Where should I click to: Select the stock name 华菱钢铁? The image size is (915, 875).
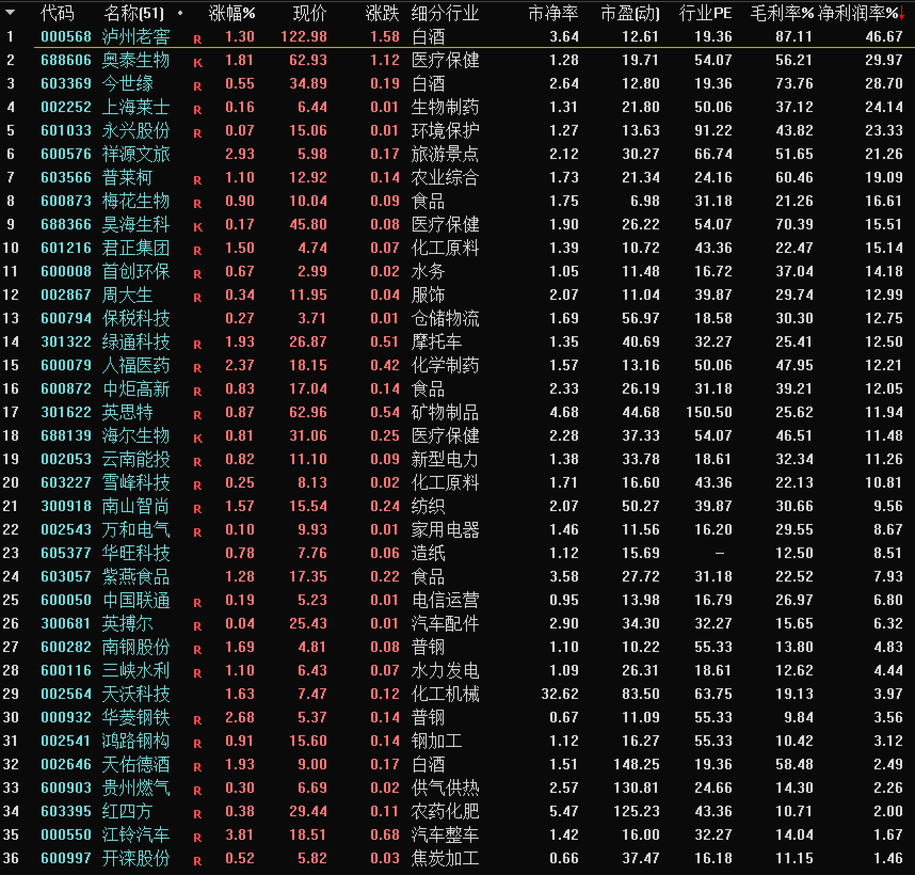tap(136, 717)
